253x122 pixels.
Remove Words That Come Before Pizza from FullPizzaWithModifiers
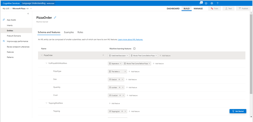(x=149, y=64)
